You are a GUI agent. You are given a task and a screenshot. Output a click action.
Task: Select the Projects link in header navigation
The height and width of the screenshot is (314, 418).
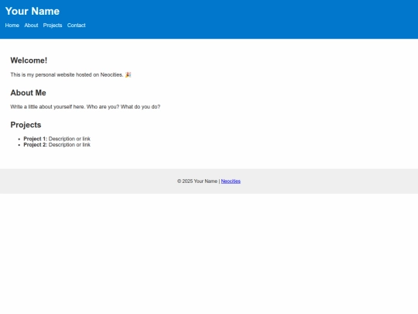pyautogui.click(x=53, y=26)
